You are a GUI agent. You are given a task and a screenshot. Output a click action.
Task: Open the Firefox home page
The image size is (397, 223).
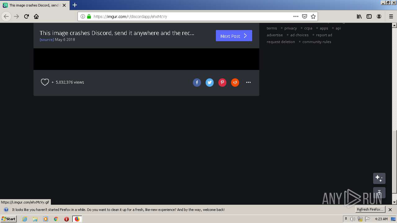click(36, 16)
